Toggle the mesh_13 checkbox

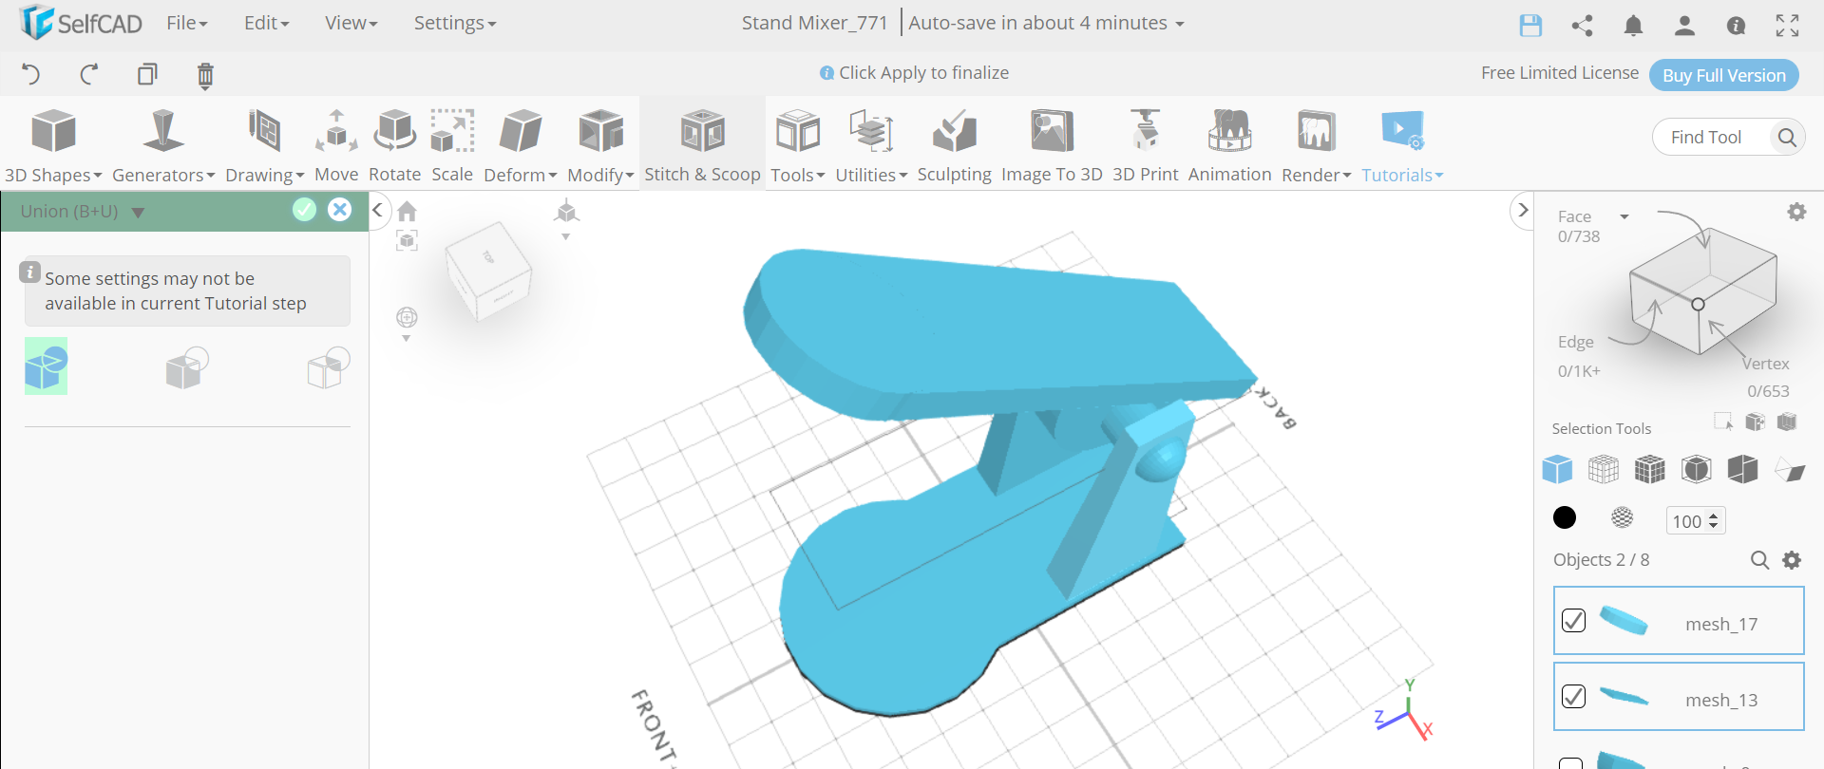click(x=1573, y=697)
